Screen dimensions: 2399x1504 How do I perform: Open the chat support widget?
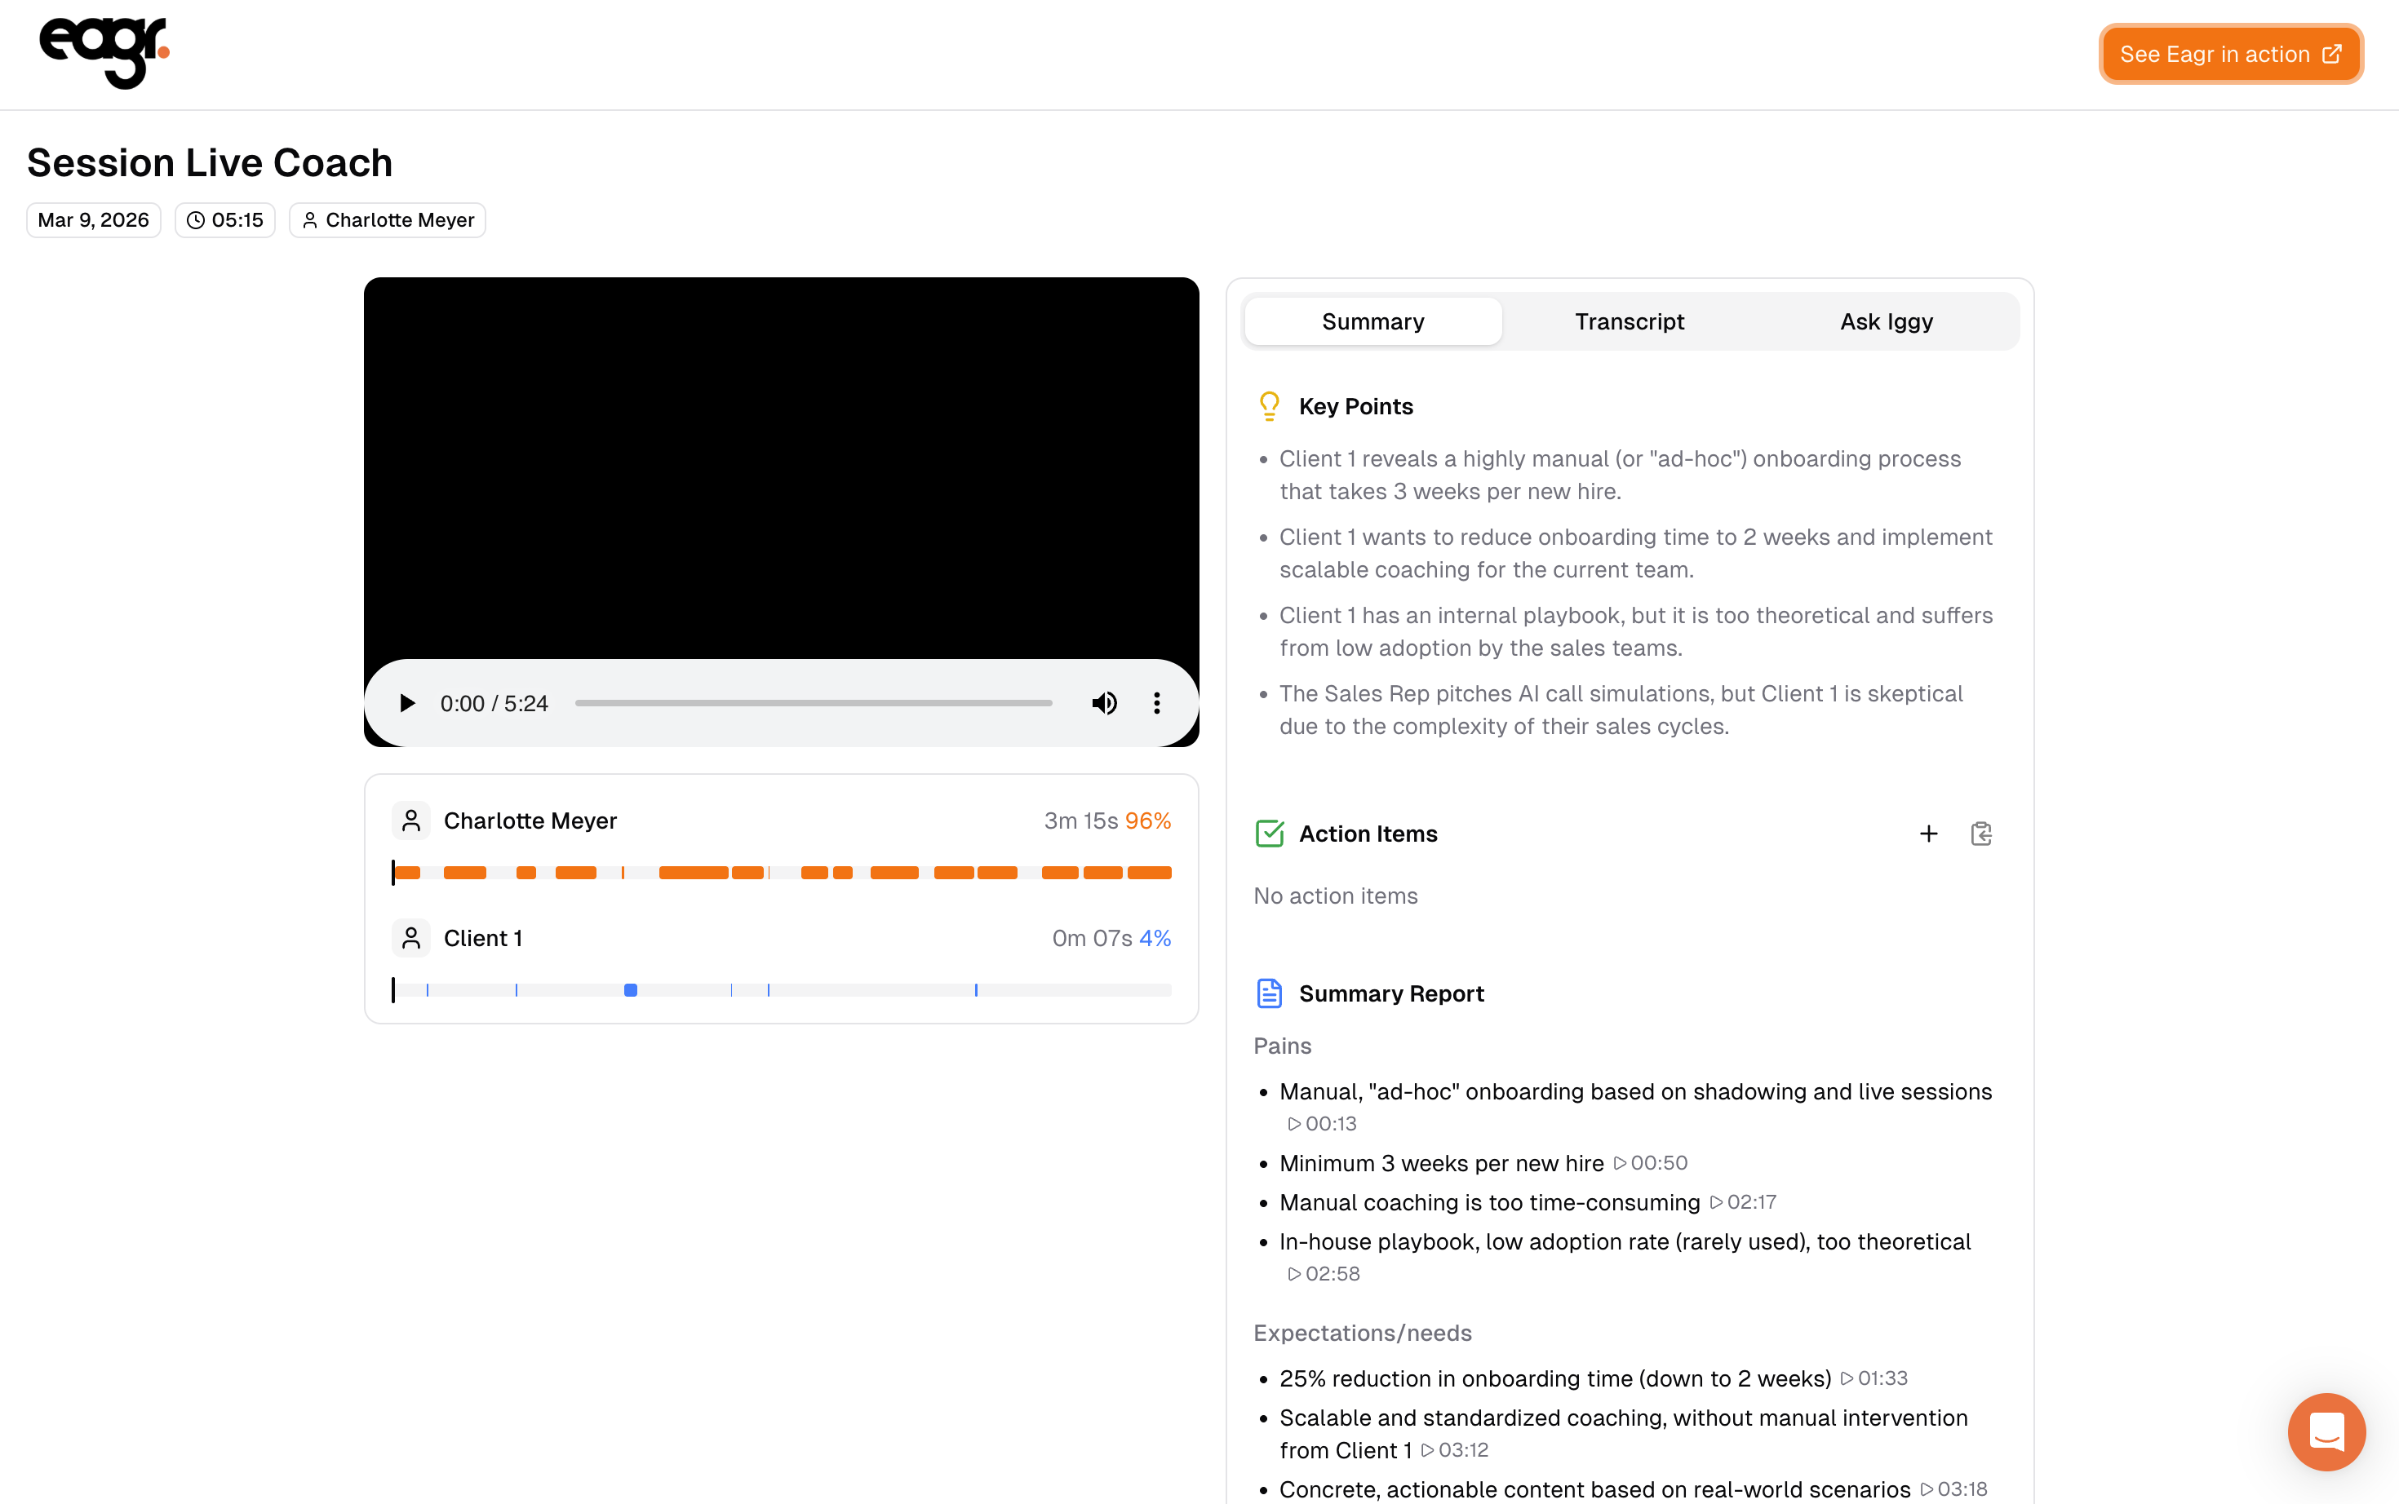tap(2326, 1431)
